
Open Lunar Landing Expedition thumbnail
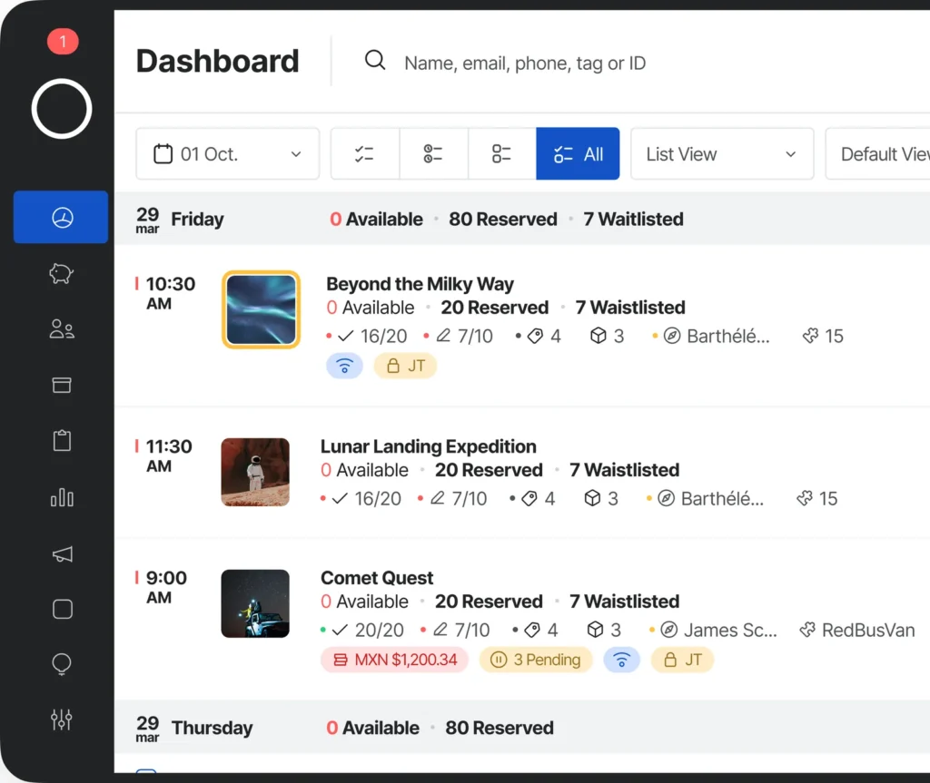coord(255,472)
